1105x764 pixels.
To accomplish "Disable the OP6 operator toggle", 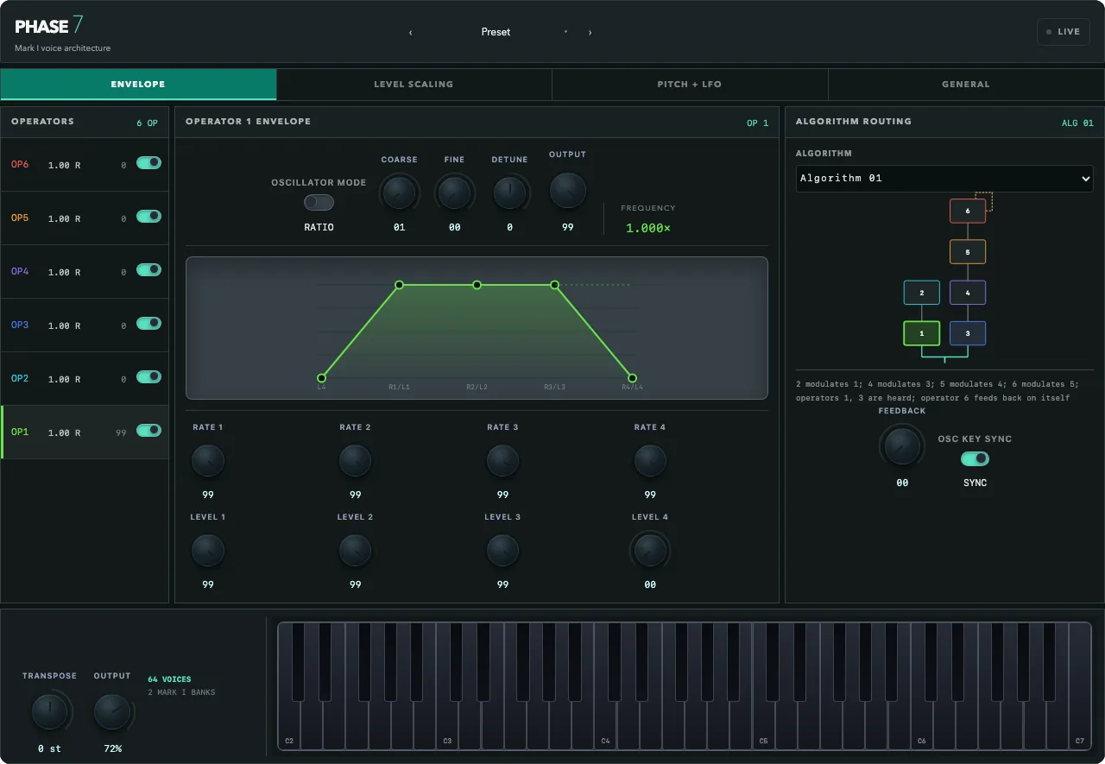I will pyautogui.click(x=148, y=162).
